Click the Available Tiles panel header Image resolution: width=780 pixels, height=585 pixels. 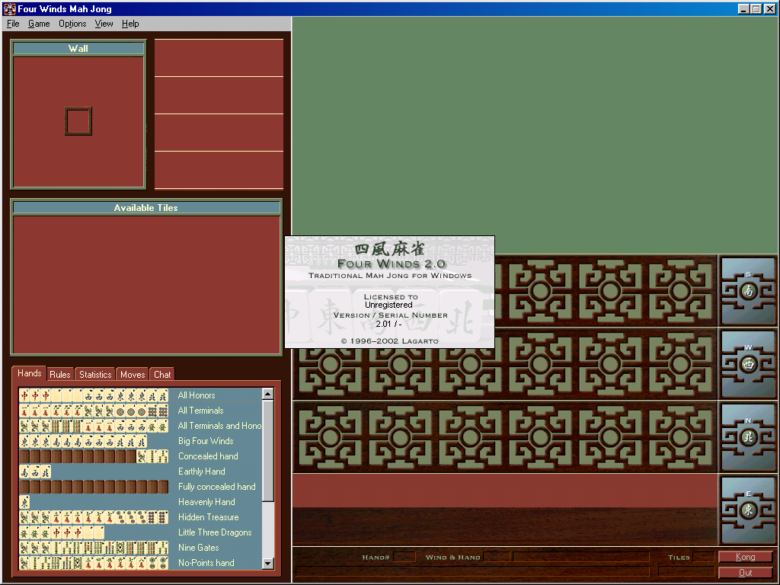point(145,207)
